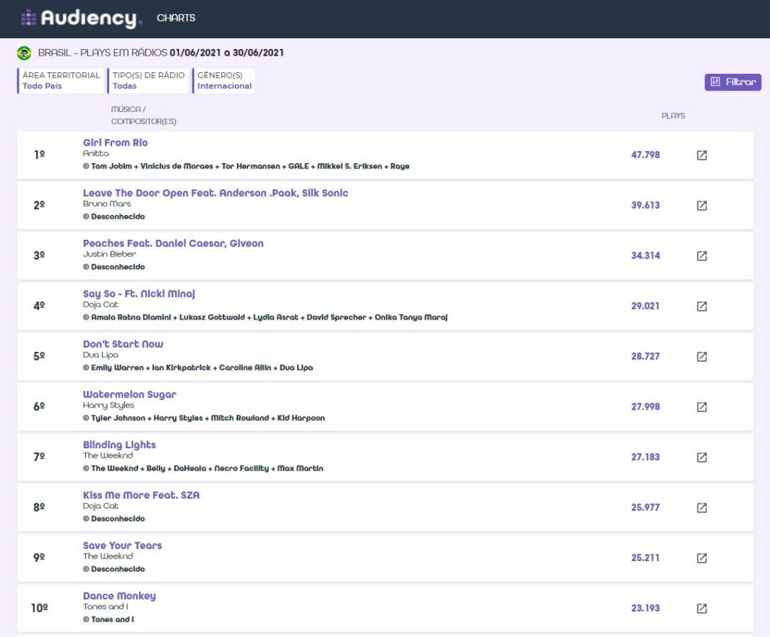The height and width of the screenshot is (637, 770).
Task: Click the Brazil flag icon
Action: click(24, 53)
